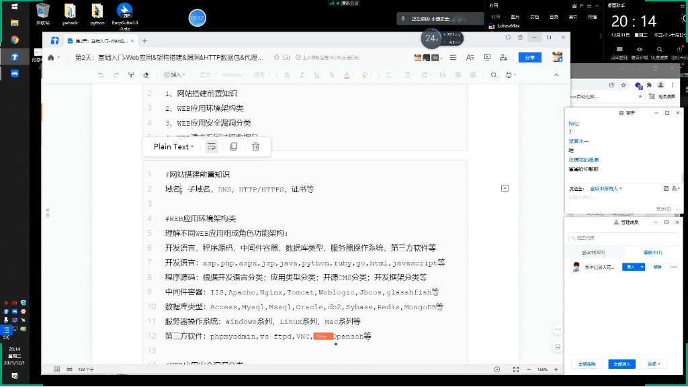Open the text style panel icon
Screen dimensions: 688x387
pos(470,58)
